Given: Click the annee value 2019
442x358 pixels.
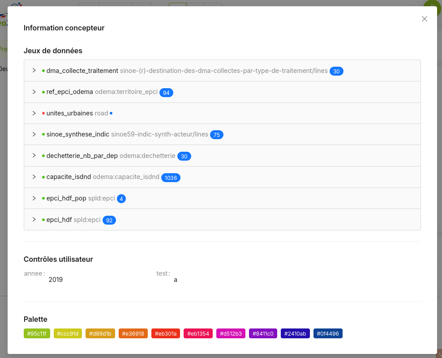Looking at the screenshot, I should pos(56,280).
